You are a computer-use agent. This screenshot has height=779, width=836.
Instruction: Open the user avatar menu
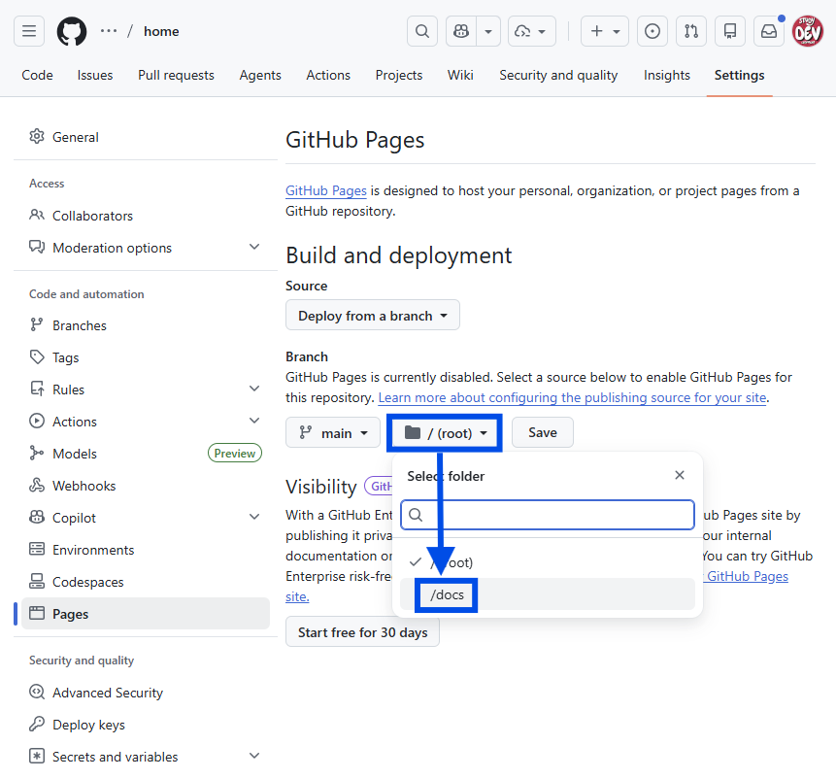[x=807, y=31]
